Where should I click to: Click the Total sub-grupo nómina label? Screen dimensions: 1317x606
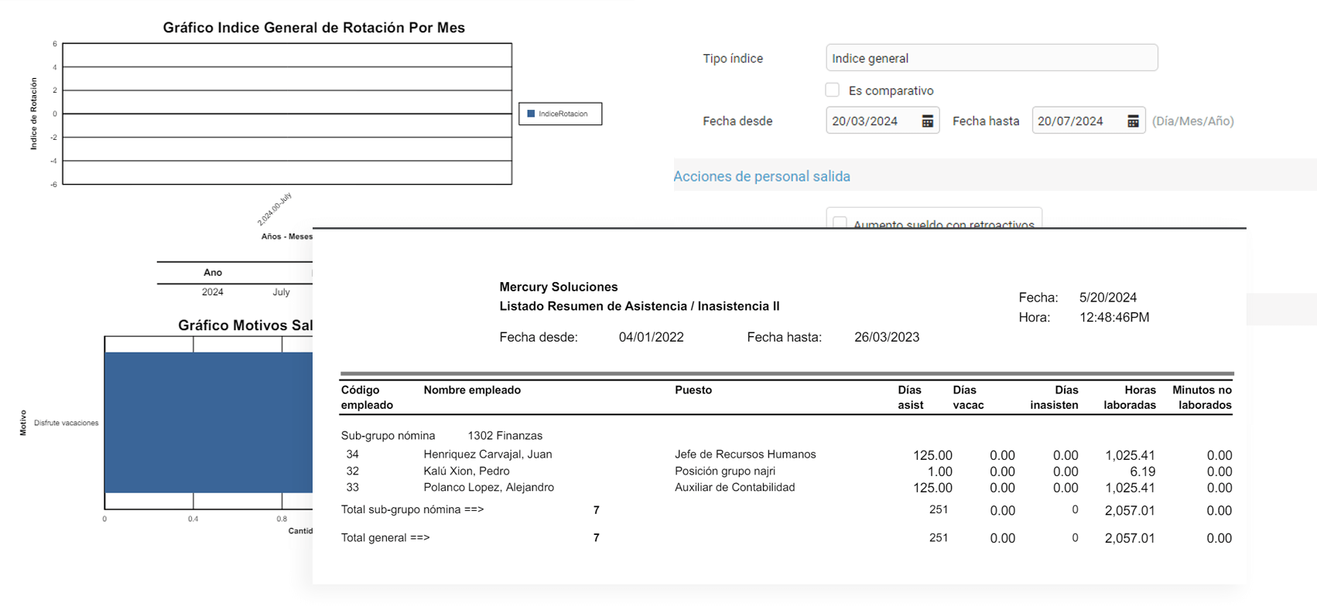pos(412,510)
